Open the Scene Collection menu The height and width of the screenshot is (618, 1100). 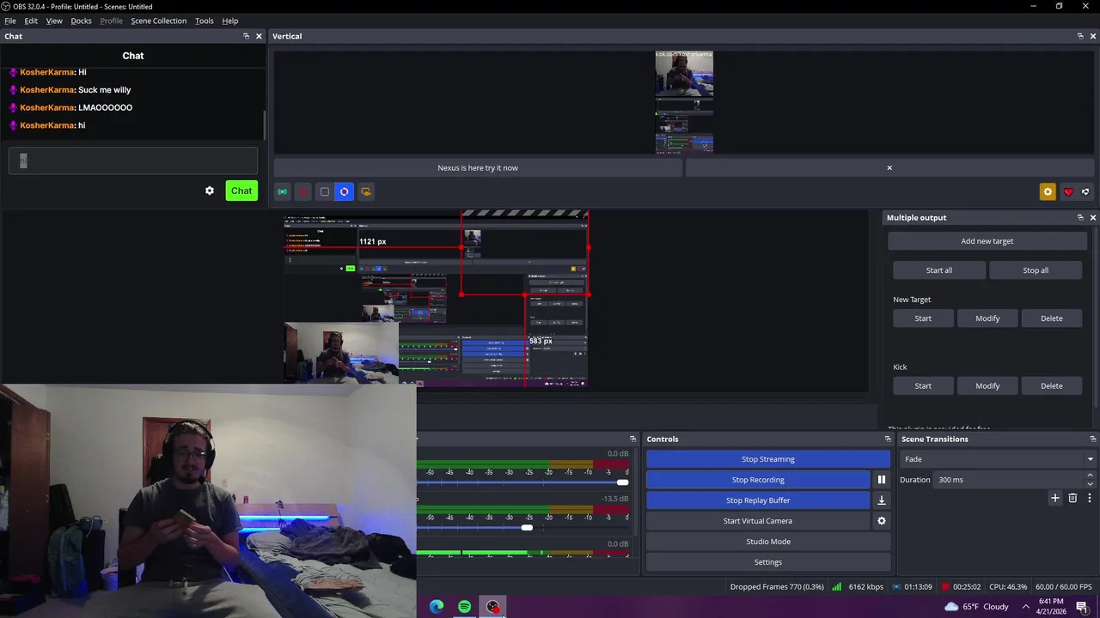pos(158,21)
